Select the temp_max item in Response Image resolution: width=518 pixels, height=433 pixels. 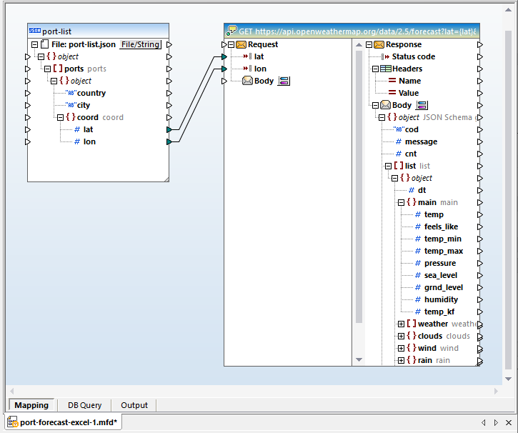coord(443,251)
